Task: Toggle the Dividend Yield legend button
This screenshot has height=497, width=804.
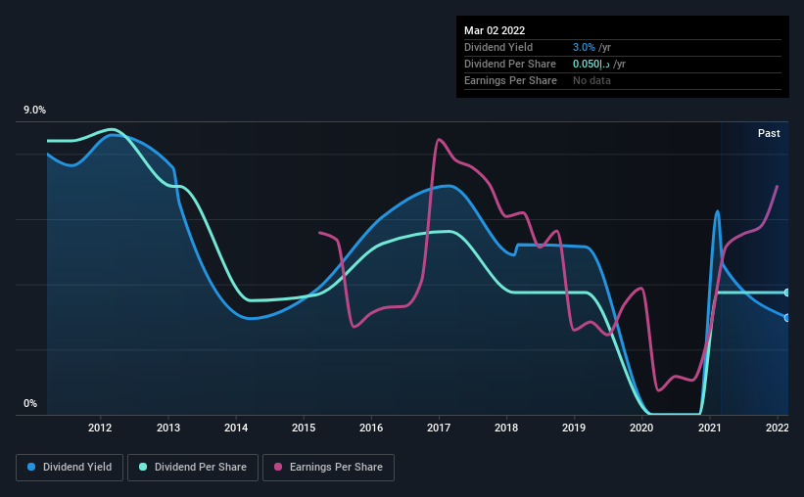Action: coord(70,468)
